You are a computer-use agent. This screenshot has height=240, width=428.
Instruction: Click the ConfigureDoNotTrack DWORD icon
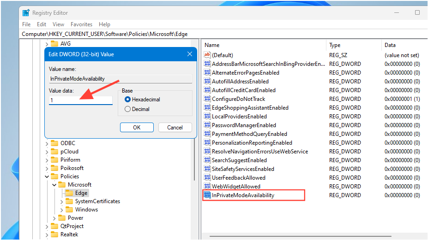click(x=207, y=99)
